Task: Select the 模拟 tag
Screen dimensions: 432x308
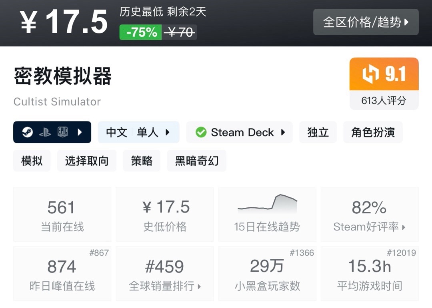Action: pos(32,161)
